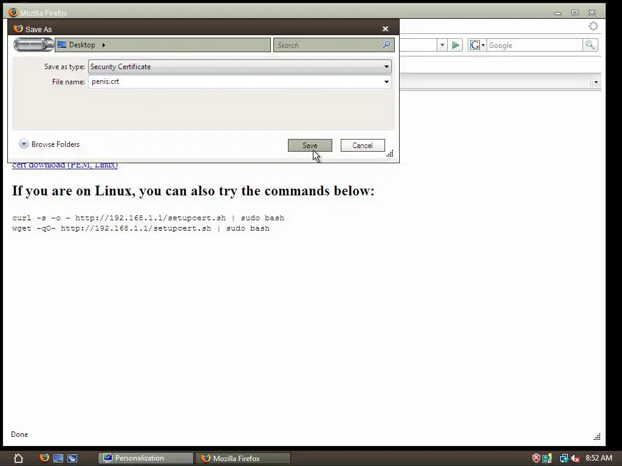Click the back/forward navigation pill in the dialog
The image size is (622, 466).
tap(33, 45)
